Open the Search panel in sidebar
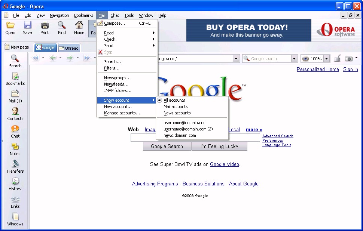This screenshot has width=363, height=231. (15, 61)
